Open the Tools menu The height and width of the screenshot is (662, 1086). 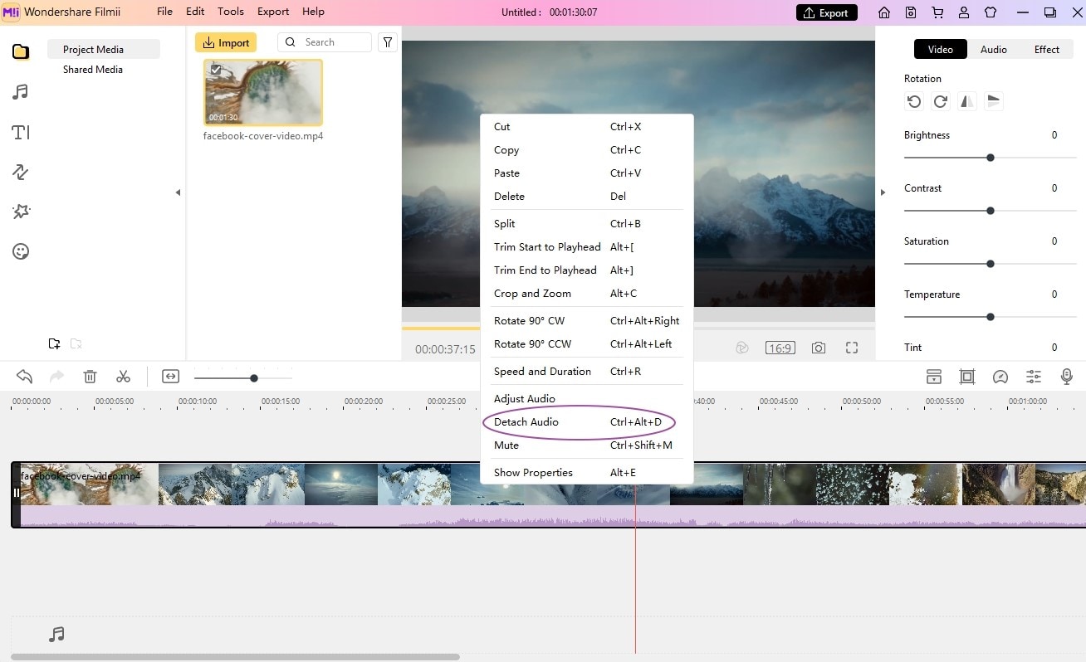coord(231,12)
